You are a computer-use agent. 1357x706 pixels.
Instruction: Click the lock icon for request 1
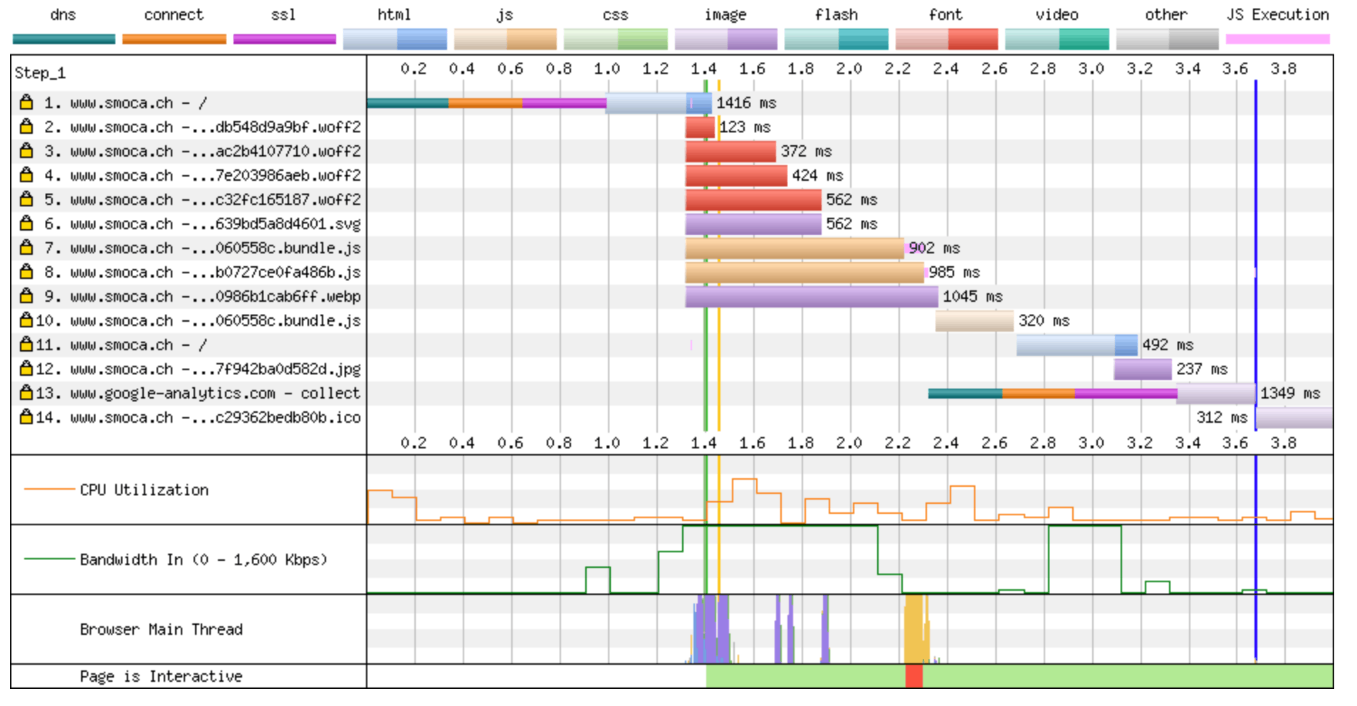(26, 102)
